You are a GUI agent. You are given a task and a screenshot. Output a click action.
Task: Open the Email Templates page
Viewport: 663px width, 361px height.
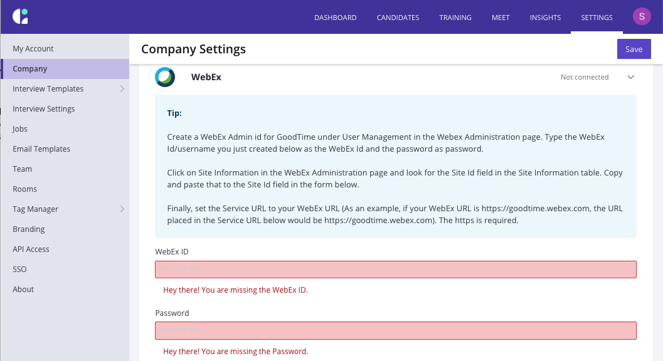(41, 149)
